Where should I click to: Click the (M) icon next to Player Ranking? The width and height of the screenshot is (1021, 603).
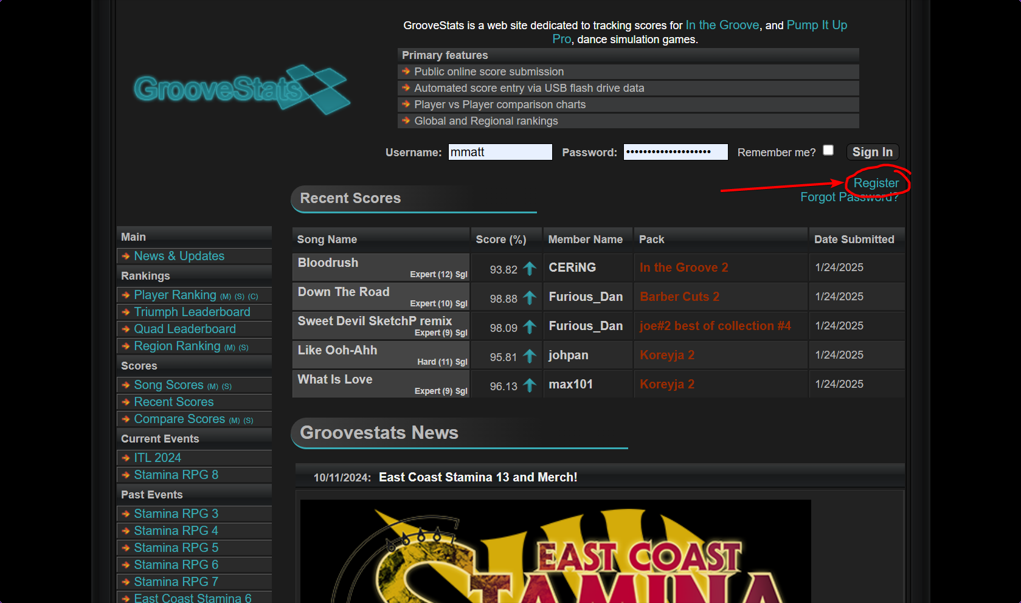coord(226,297)
